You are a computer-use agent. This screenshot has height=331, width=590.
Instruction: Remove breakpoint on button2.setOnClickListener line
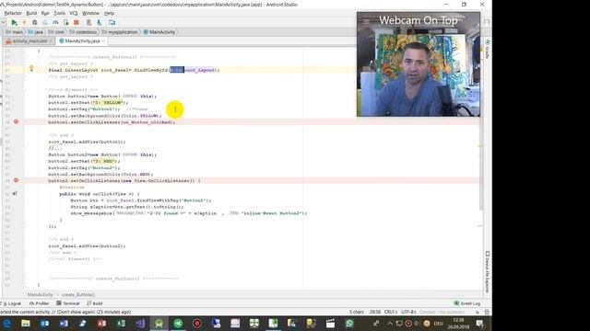click(17, 180)
